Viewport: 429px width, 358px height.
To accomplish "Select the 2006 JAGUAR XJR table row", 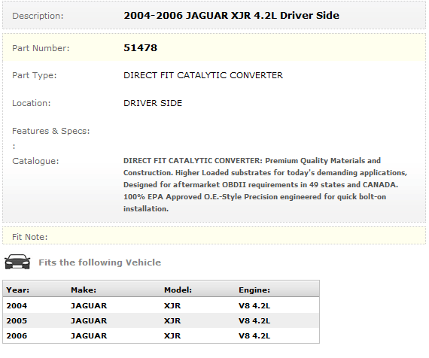I will pyautogui.click(x=161, y=335).
